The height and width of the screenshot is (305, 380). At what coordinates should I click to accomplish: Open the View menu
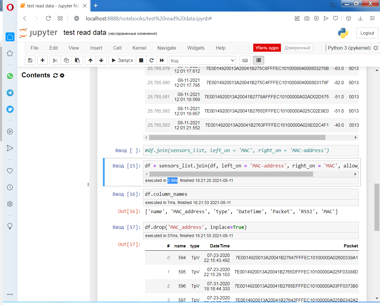[x=74, y=48]
